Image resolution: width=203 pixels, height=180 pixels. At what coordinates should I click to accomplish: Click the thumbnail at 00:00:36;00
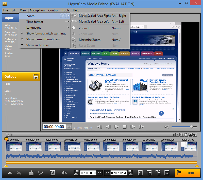[189, 147]
